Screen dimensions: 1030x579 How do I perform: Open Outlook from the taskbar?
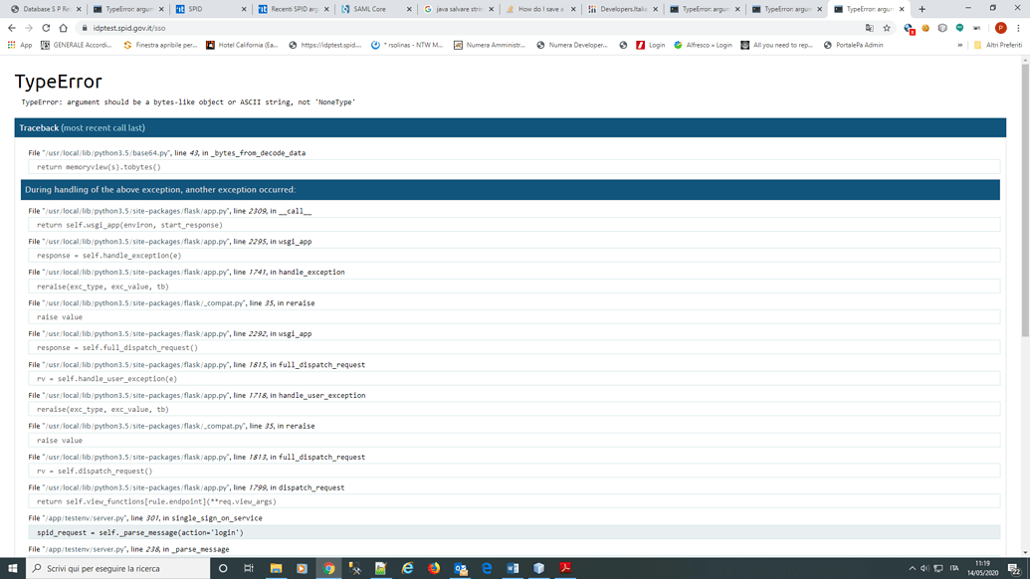pos(461,568)
